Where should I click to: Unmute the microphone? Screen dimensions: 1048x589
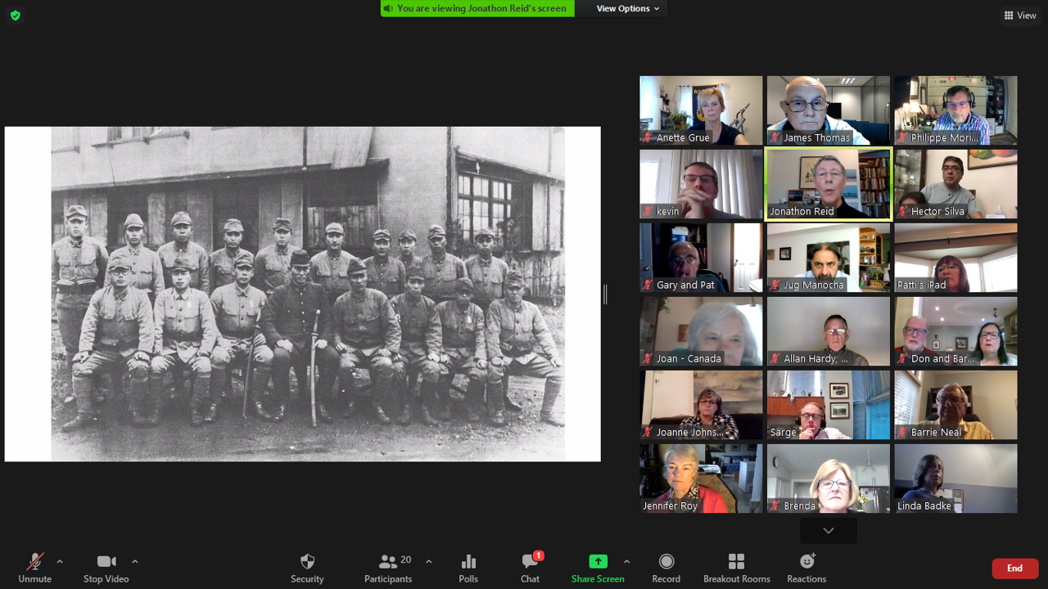(x=34, y=562)
